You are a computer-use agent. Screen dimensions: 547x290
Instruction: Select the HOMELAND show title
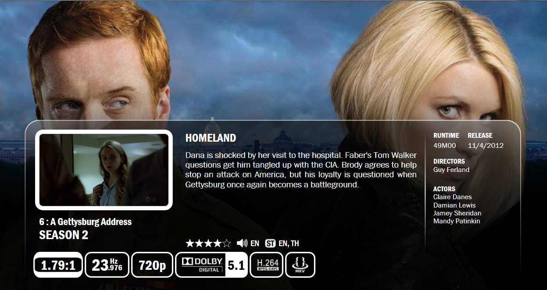(x=211, y=138)
